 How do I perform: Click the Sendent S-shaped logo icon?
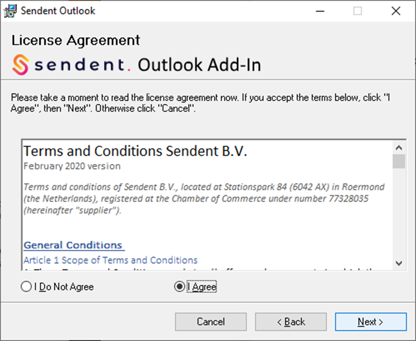20,65
